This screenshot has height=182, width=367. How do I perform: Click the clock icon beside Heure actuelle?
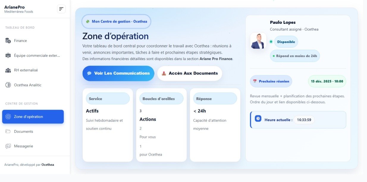click(x=258, y=118)
